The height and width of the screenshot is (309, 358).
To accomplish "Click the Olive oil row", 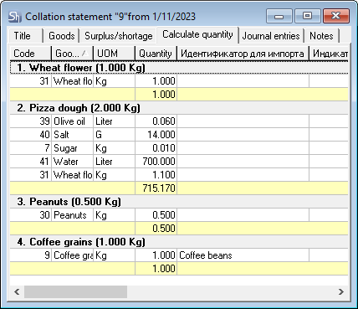I will tap(179, 121).
